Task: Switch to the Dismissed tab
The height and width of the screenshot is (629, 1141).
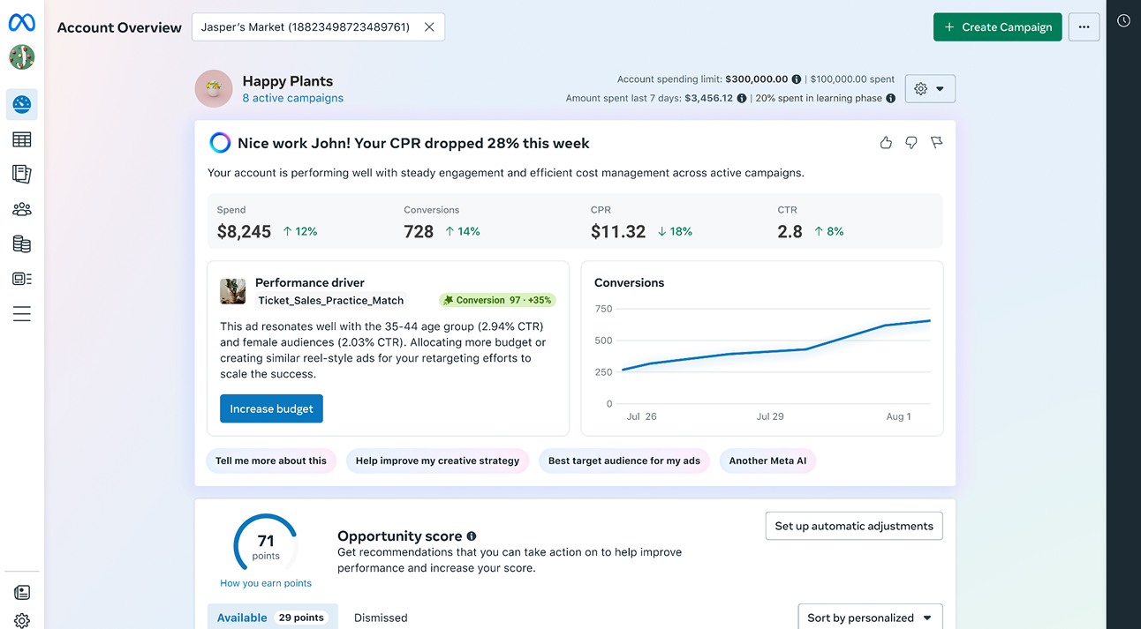Action: click(381, 618)
